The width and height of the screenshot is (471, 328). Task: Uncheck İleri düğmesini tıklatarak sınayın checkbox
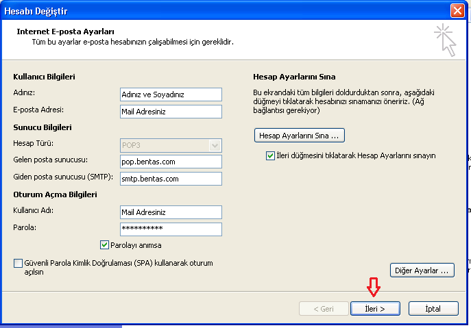(270, 155)
